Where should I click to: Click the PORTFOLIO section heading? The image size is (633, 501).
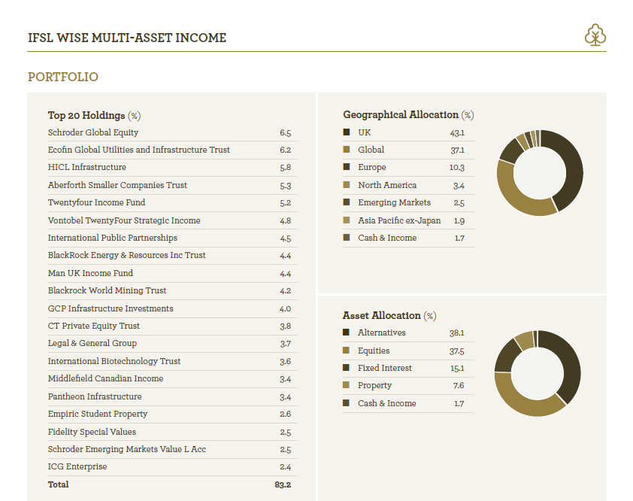(x=63, y=77)
